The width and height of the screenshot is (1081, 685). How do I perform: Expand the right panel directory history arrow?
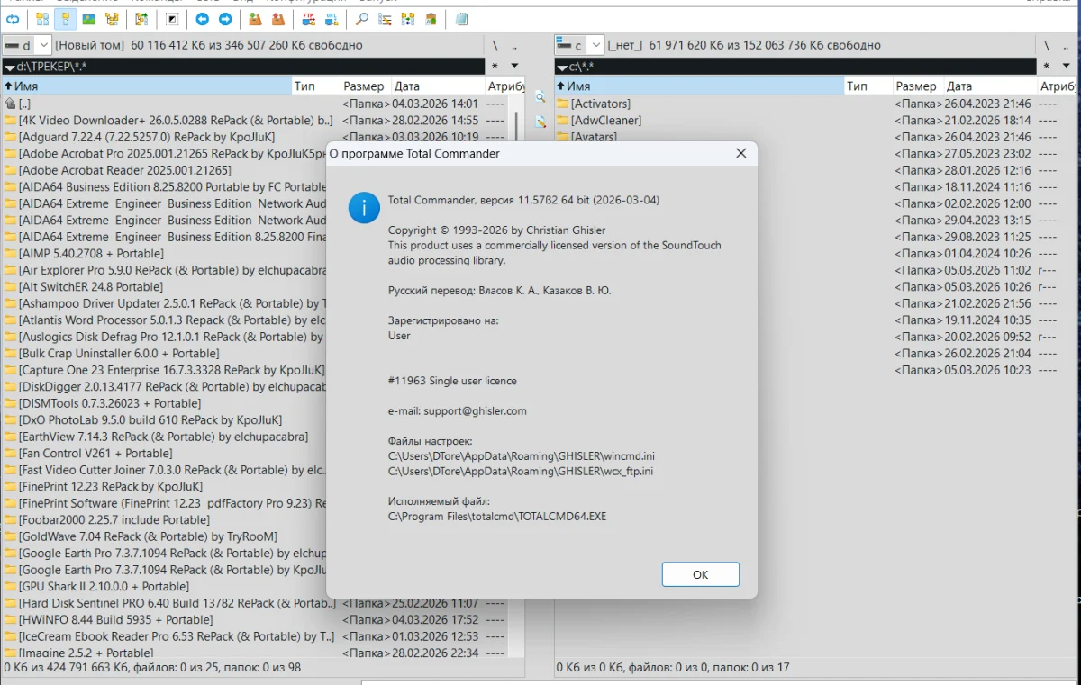point(1067,66)
